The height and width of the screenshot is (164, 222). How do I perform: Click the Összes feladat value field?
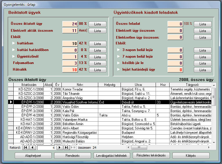pyautogui.click(x=175, y=24)
